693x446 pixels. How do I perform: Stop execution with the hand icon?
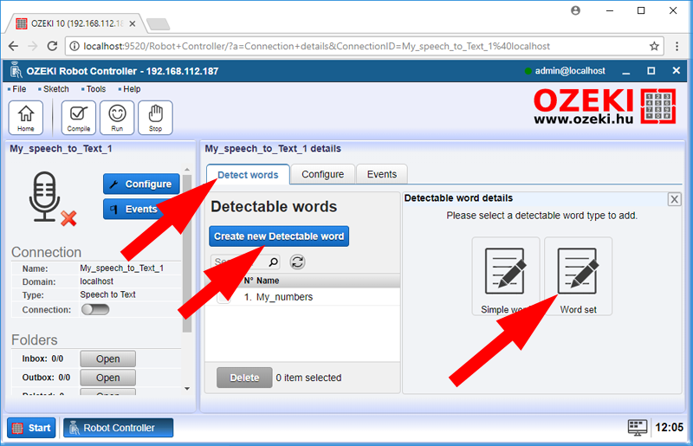[x=155, y=117]
